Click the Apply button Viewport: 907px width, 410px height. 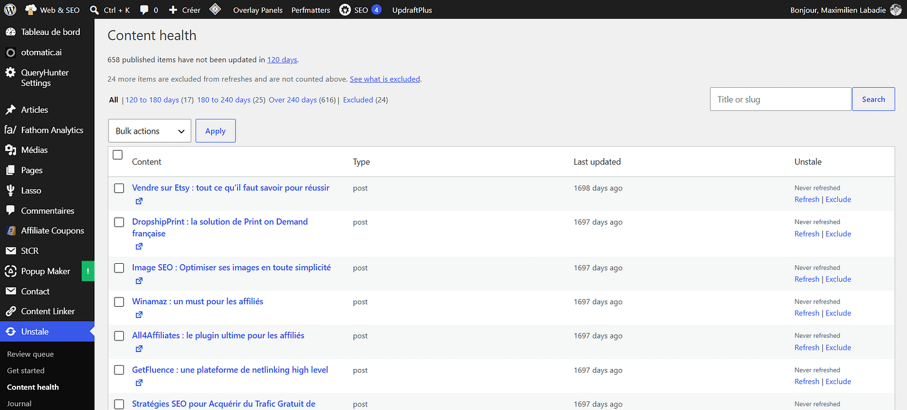click(x=216, y=131)
